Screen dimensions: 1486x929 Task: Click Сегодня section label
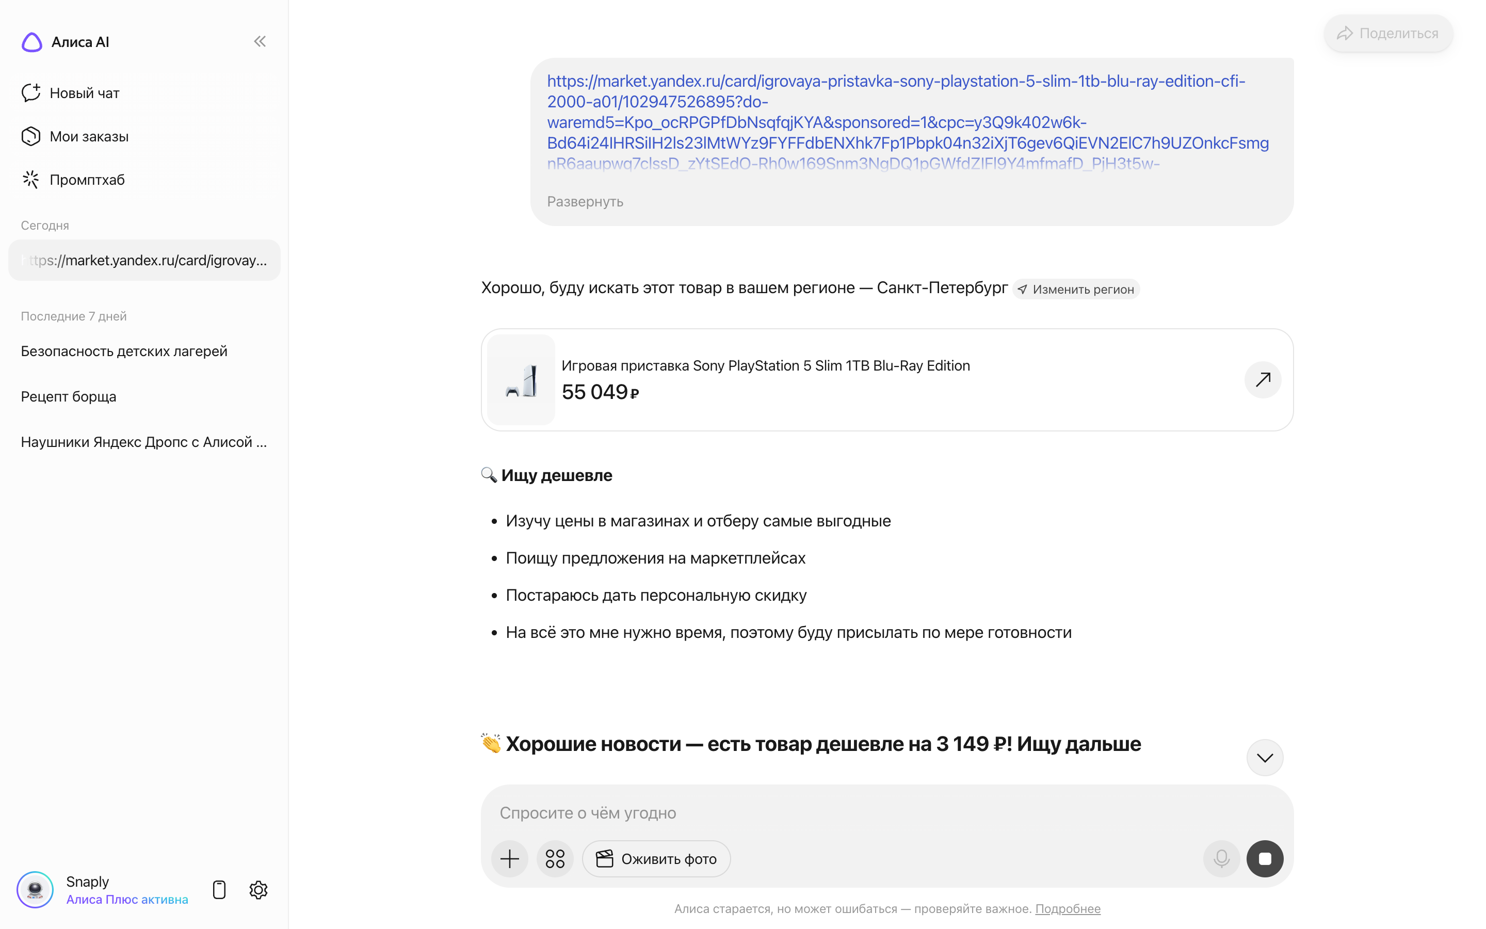[x=45, y=226]
